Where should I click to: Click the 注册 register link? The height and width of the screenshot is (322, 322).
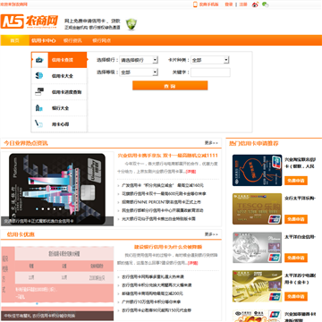click(x=243, y=4)
